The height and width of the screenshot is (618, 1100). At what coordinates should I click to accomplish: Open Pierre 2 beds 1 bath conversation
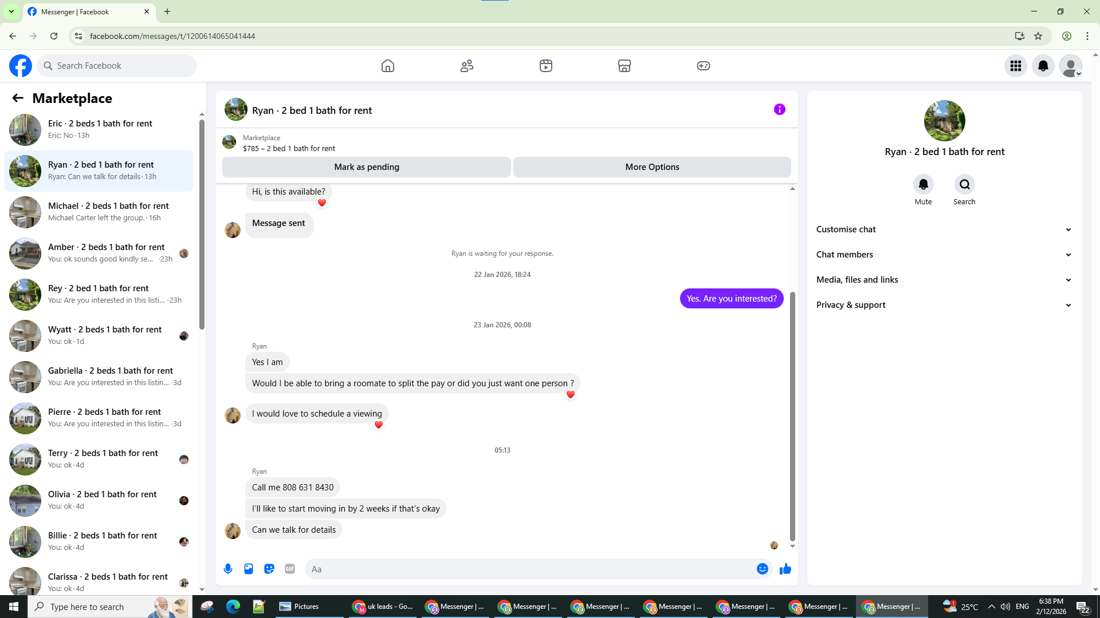coord(99,418)
